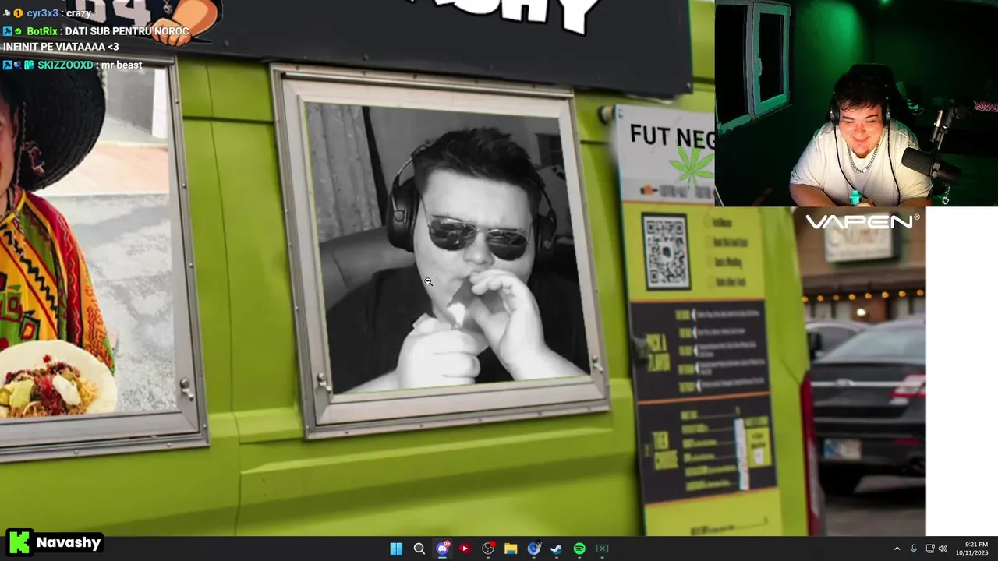This screenshot has width=998, height=561.
Task: Click chat username SKIZZOOXD
Action: tap(65, 65)
